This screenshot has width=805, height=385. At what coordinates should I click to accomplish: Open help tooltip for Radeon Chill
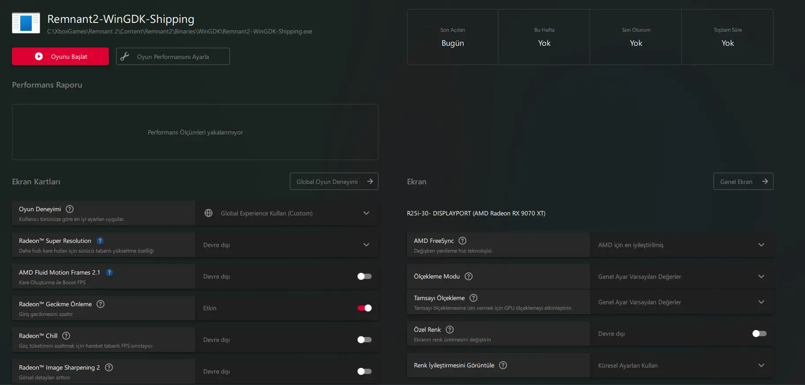(x=66, y=336)
